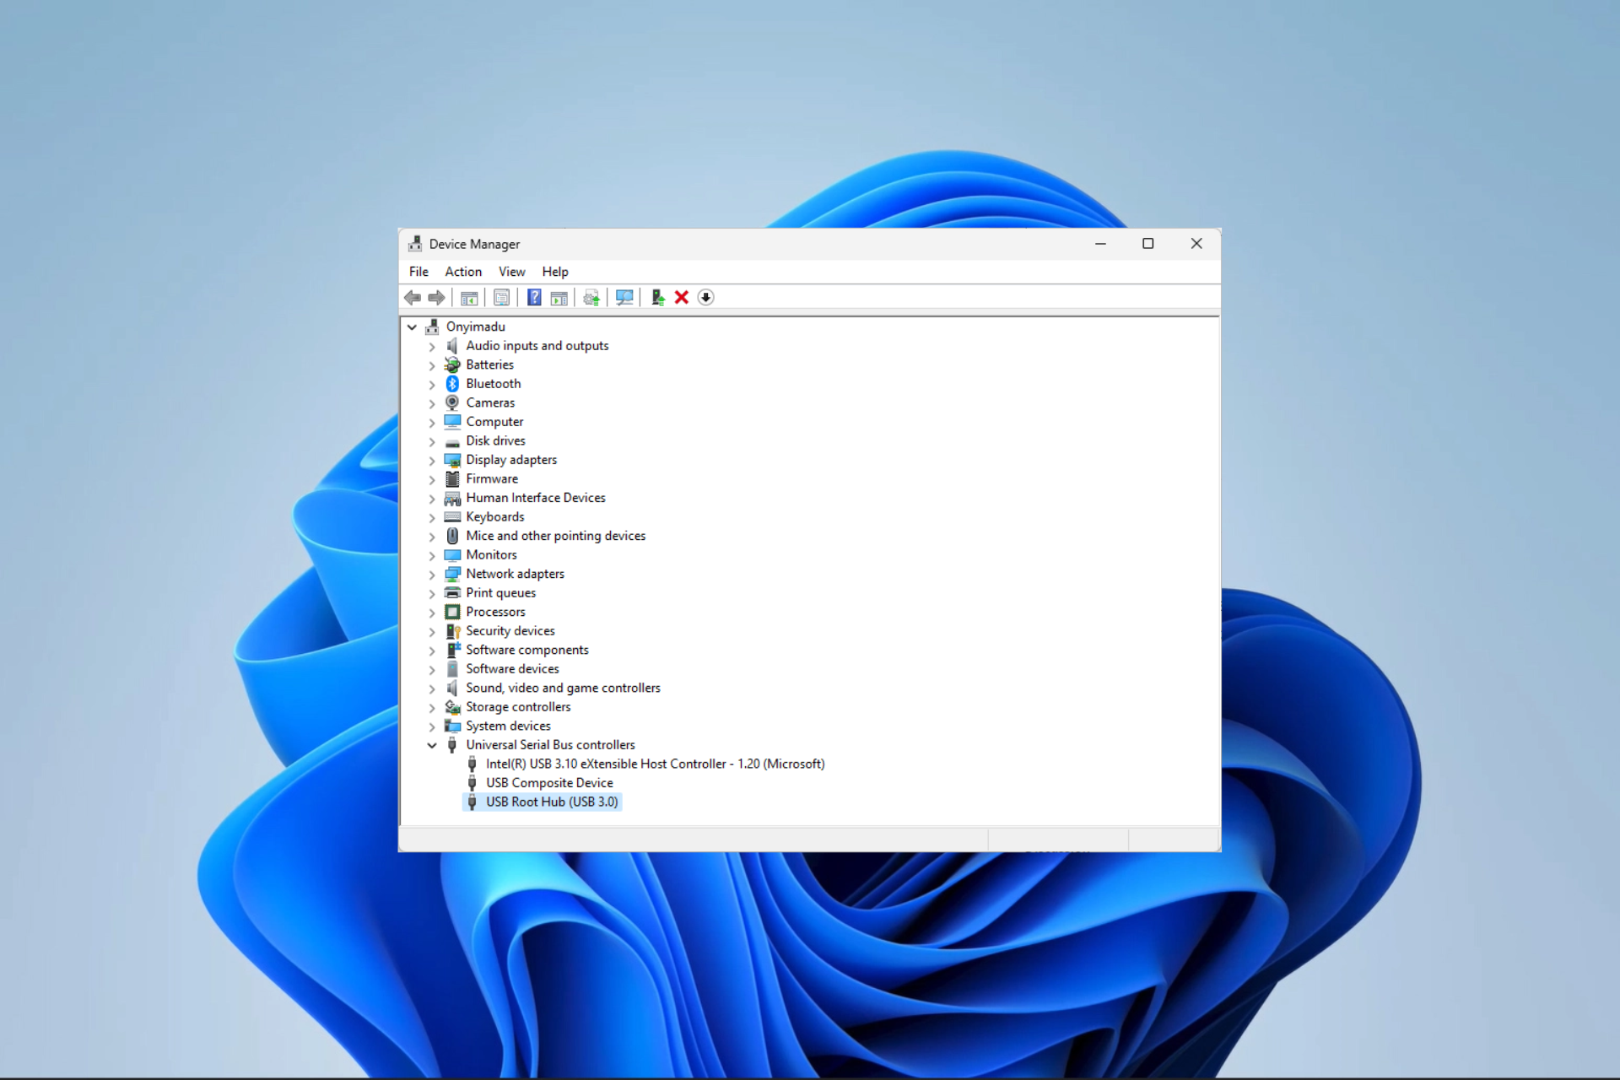Select Intel(R) USB 3.10 eXtensible Host Controller
This screenshot has width=1620, height=1080.
pyautogui.click(x=655, y=764)
